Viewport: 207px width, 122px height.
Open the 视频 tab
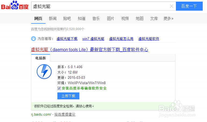pos(125,18)
